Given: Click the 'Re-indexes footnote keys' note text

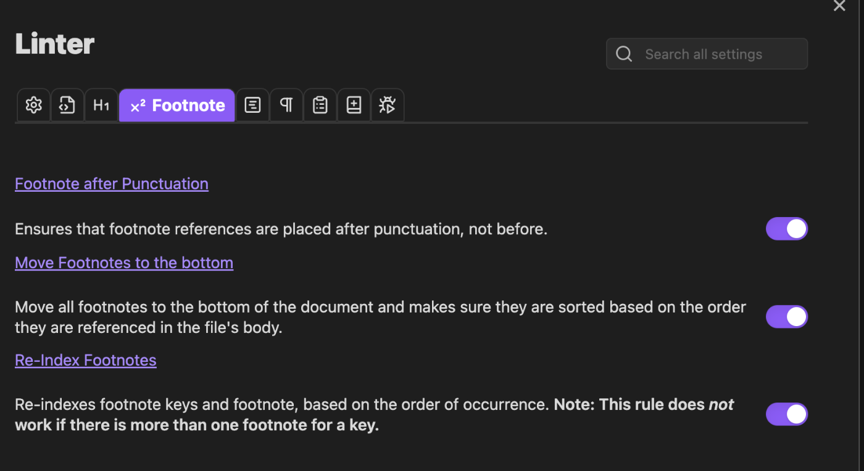Looking at the screenshot, I should tap(375, 414).
